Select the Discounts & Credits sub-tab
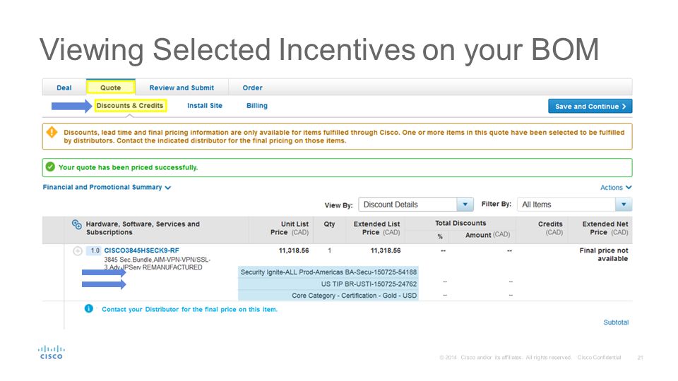Viewport: 678px width, 381px height. click(x=130, y=105)
